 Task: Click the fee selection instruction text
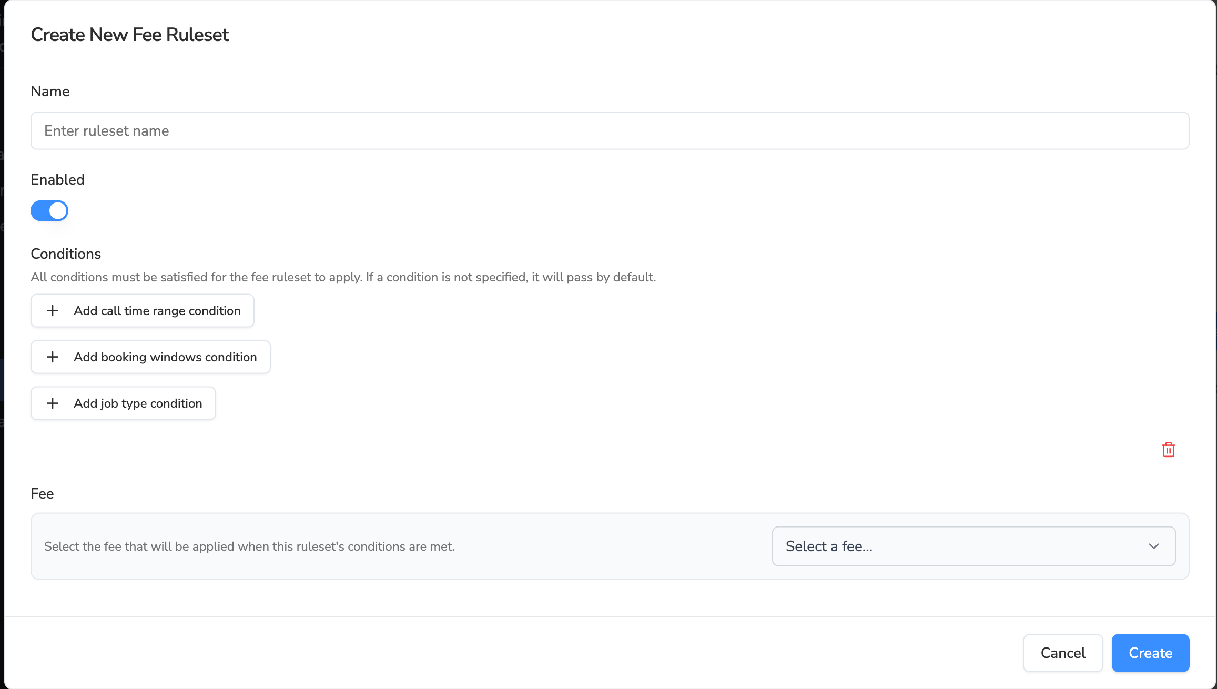(249, 546)
